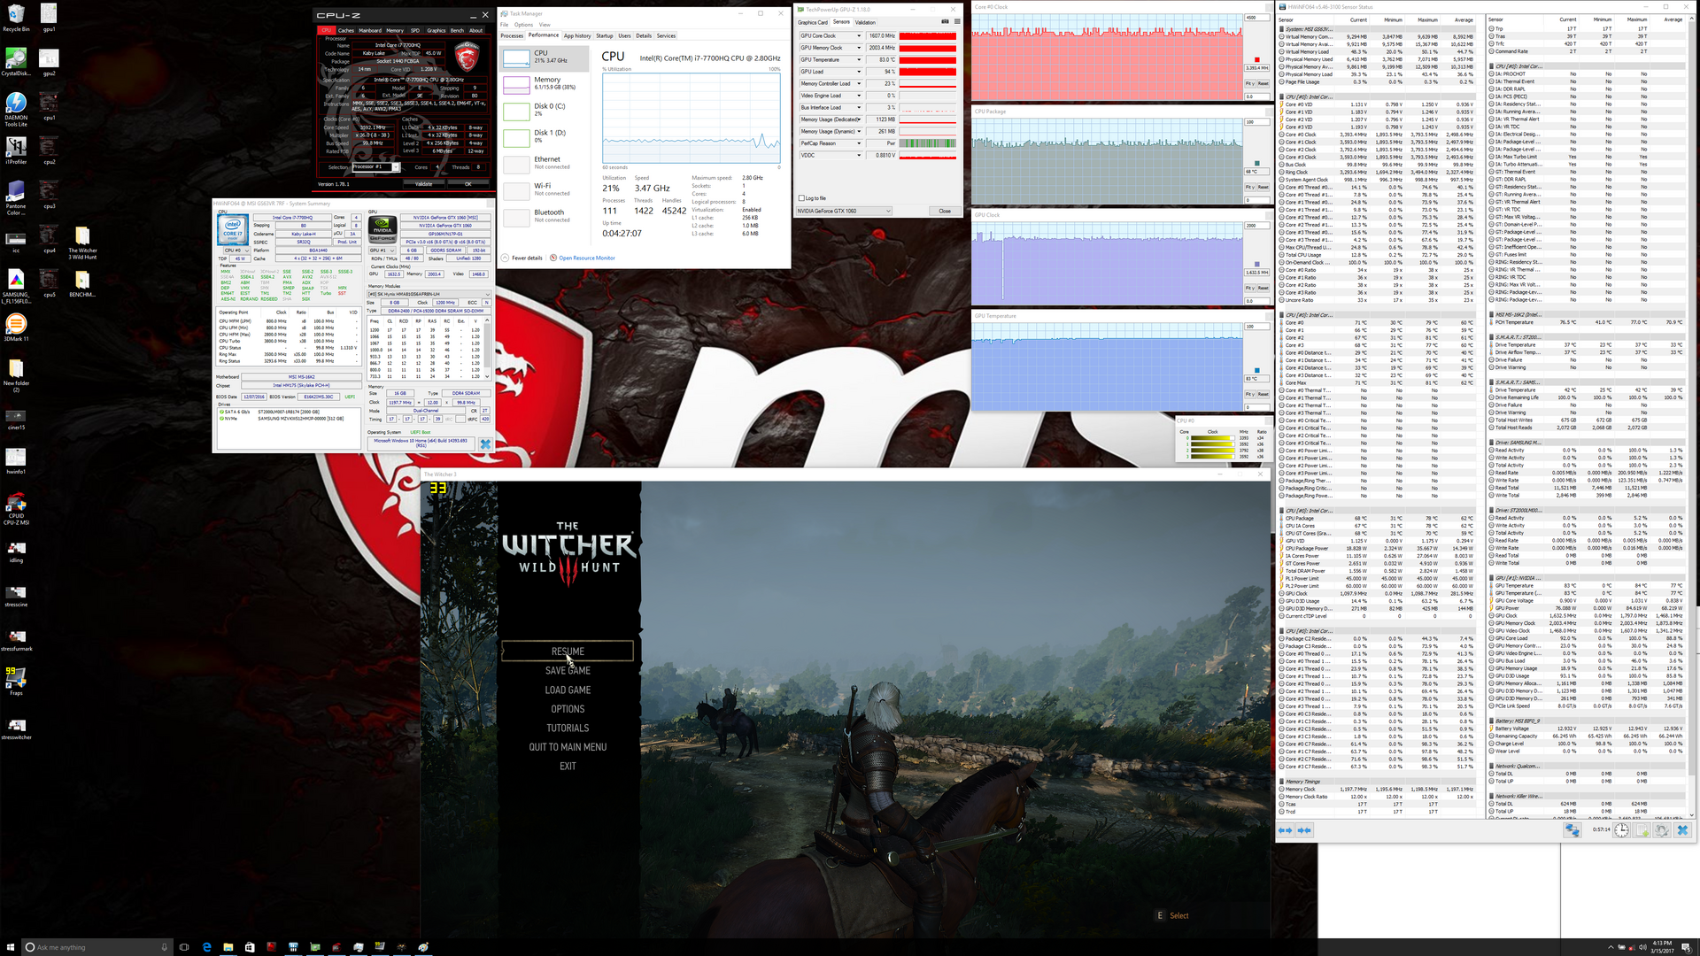Expand PerfCap Reason dropdown
The height and width of the screenshot is (956, 1700).
[858, 143]
